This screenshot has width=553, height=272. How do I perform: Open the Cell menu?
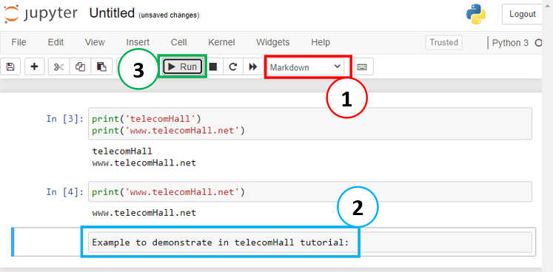[x=179, y=42]
